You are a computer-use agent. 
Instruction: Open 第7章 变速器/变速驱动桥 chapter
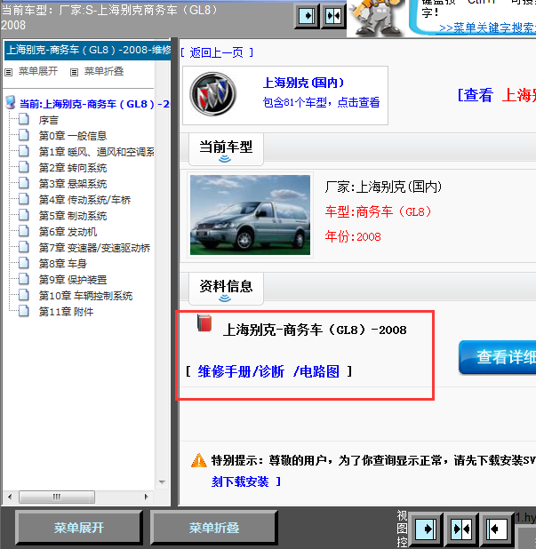94,248
